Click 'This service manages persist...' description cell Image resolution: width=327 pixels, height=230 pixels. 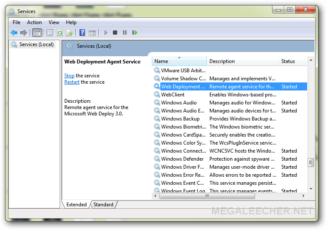click(243, 183)
